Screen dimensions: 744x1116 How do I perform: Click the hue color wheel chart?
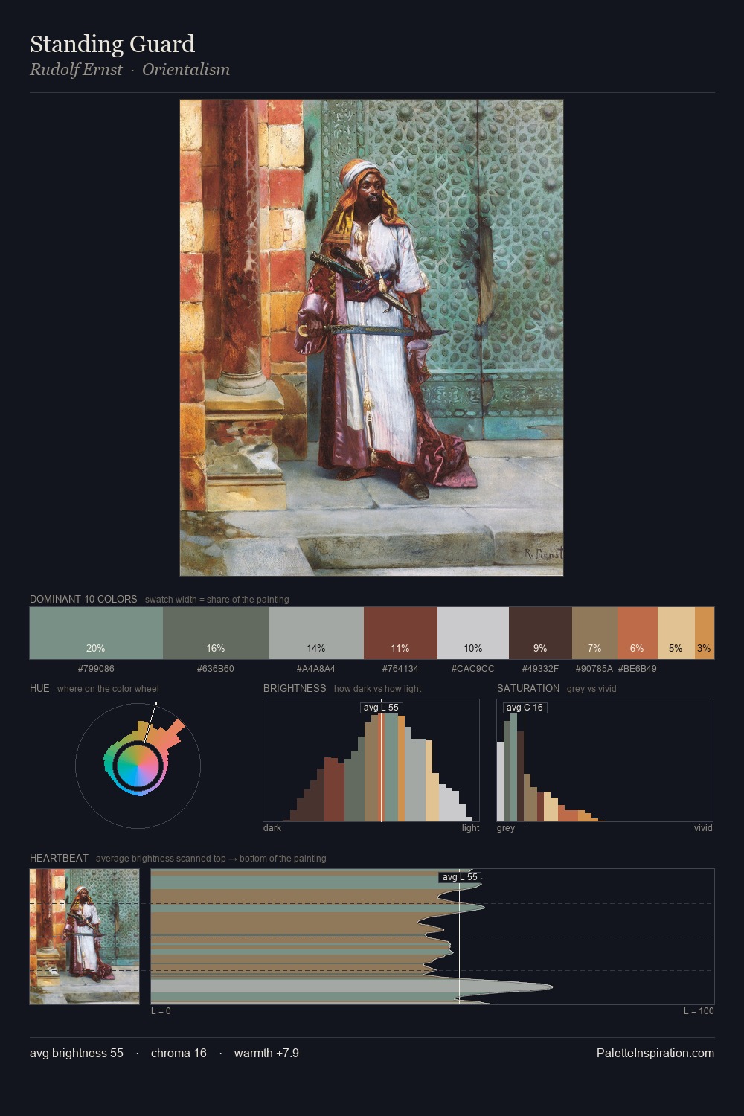click(x=138, y=765)
